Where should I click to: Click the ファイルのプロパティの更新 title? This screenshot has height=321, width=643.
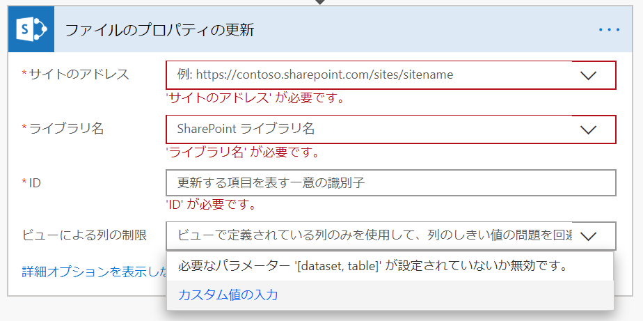[x=159, y=30]
